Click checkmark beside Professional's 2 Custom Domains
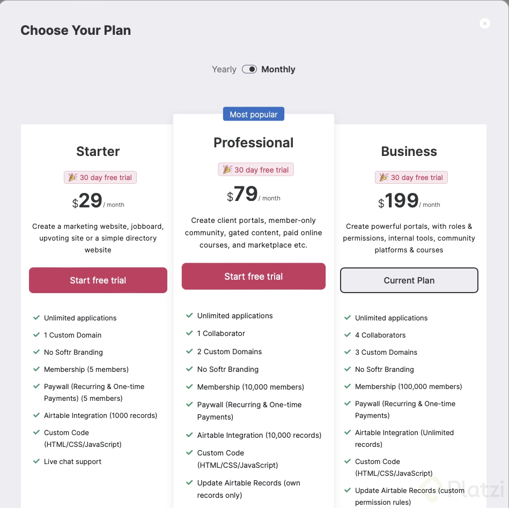The height and width of the screenshot is (508, 509). pyautogui.click(x=189, y=352)
